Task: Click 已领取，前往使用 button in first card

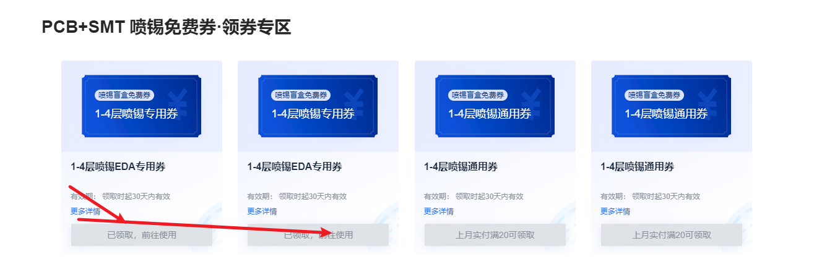Action: 142,235
